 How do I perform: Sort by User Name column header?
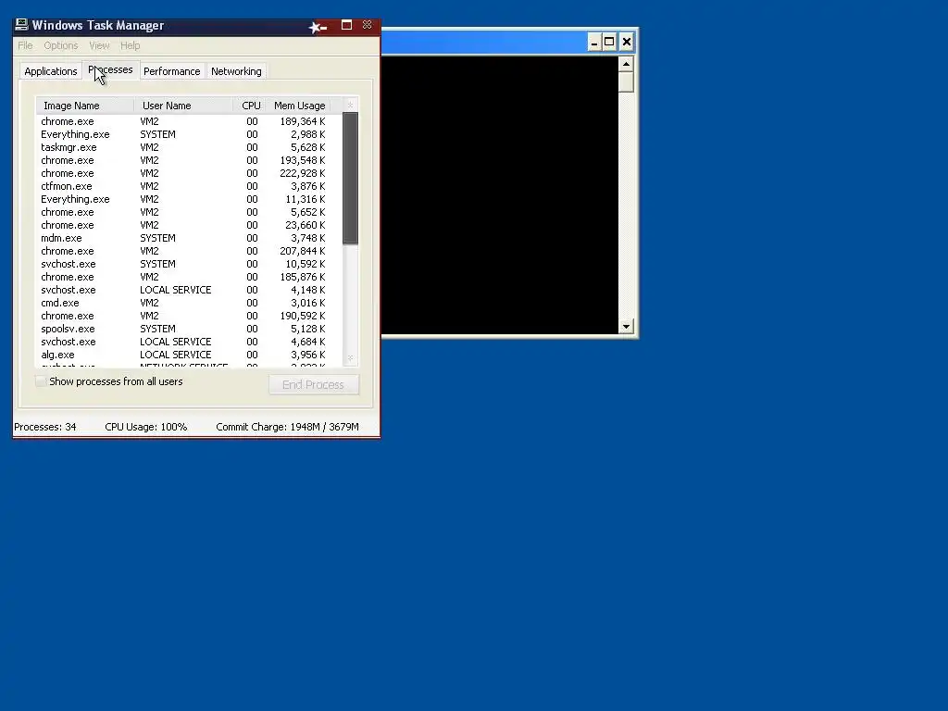click(x=183, y=106)
